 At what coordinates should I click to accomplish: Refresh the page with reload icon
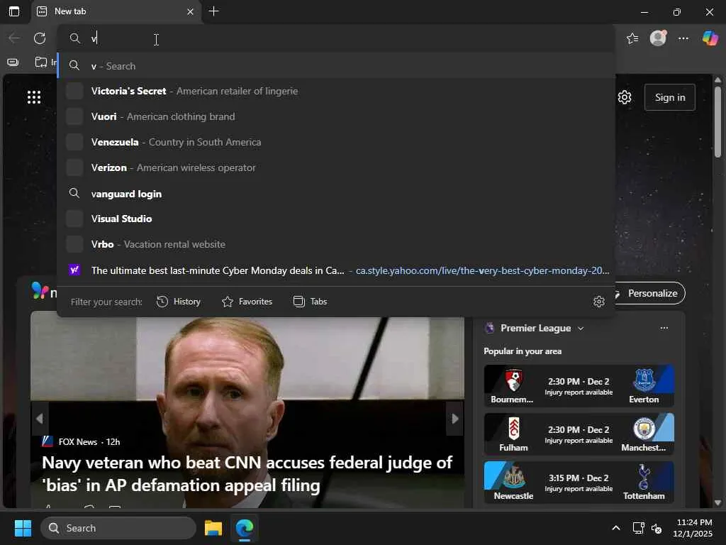click(x=40, y=38)
